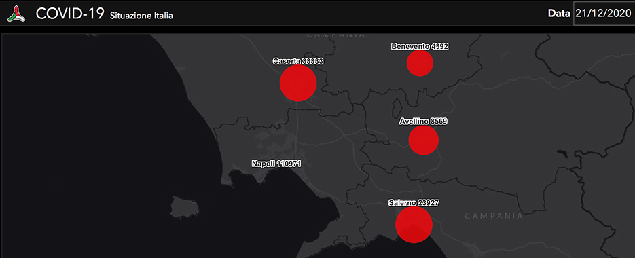Click the map label 'Napoli 110971'

pyautogui.click(x=276, y=164)
